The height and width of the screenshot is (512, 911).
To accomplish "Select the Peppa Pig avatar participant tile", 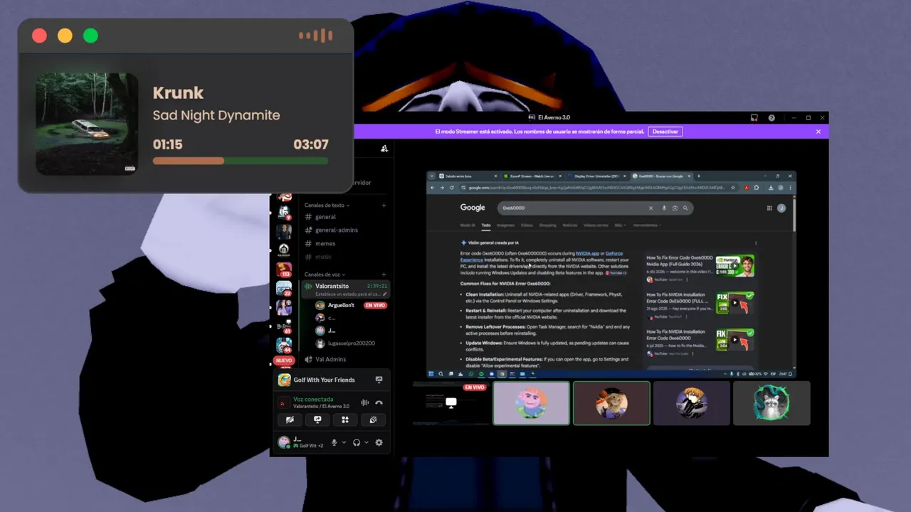I will [532, 403].
